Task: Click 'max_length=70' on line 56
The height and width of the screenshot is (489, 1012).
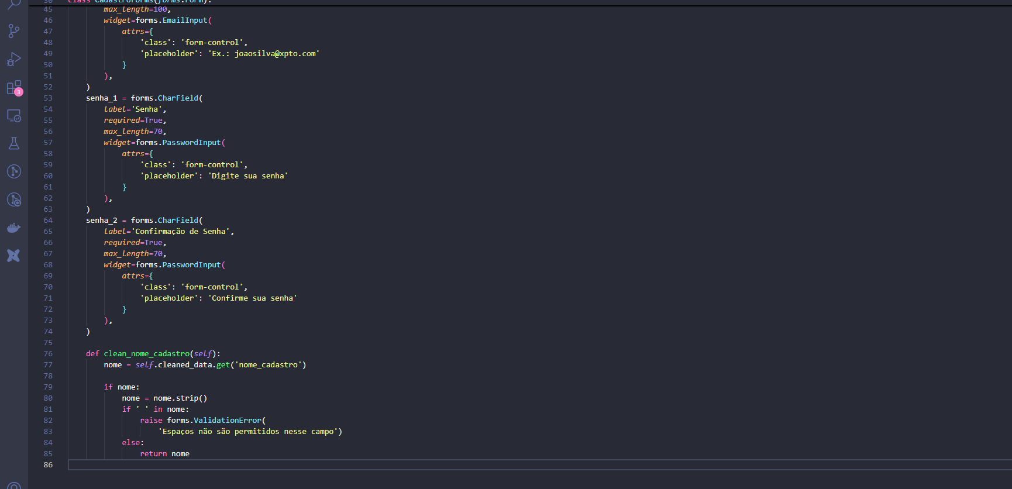Action: [133, 132]
